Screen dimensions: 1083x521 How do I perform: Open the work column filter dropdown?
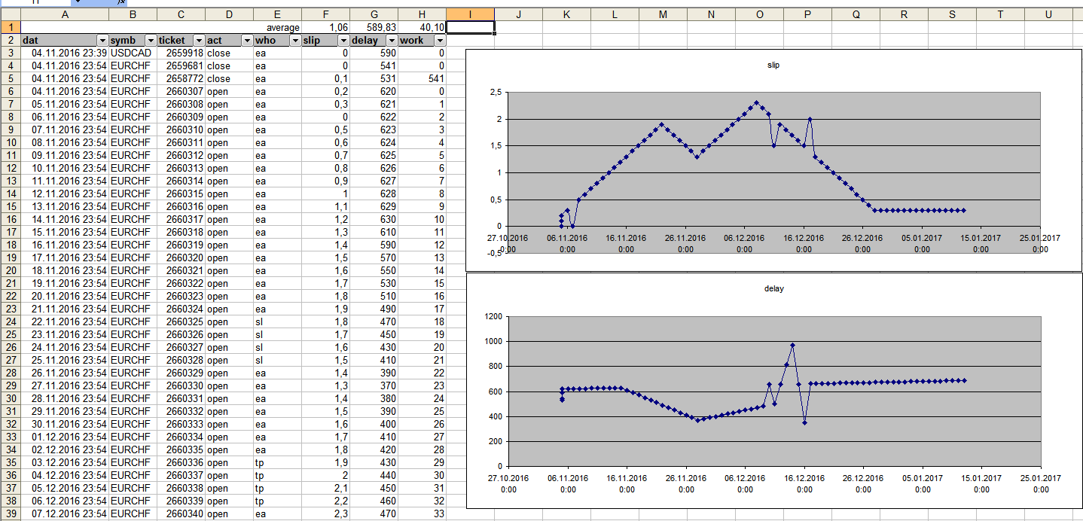tap(440, 41)
